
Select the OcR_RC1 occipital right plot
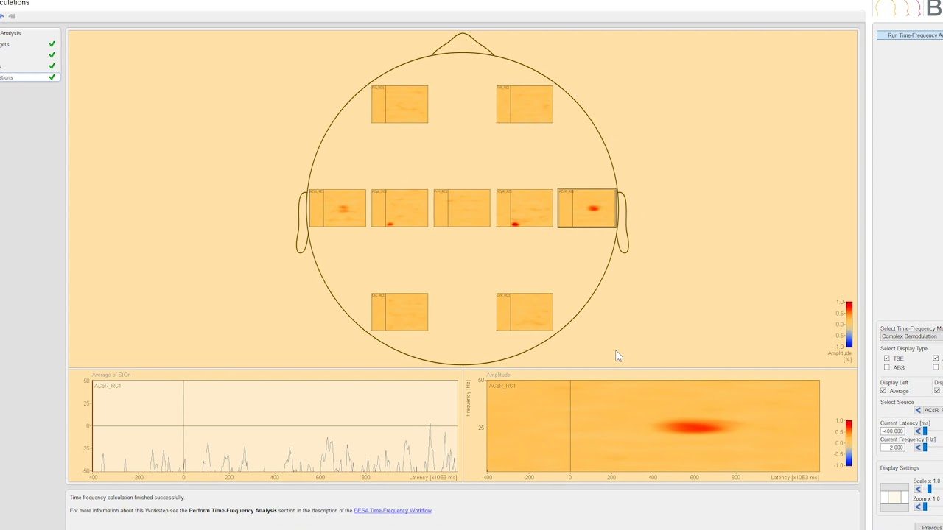525,312
